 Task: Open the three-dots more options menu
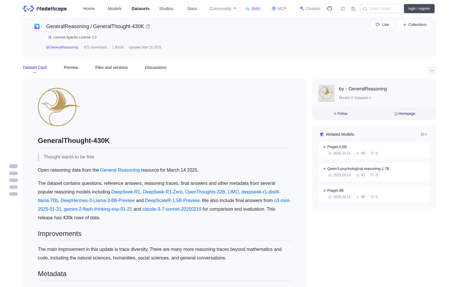click(432, 70)
